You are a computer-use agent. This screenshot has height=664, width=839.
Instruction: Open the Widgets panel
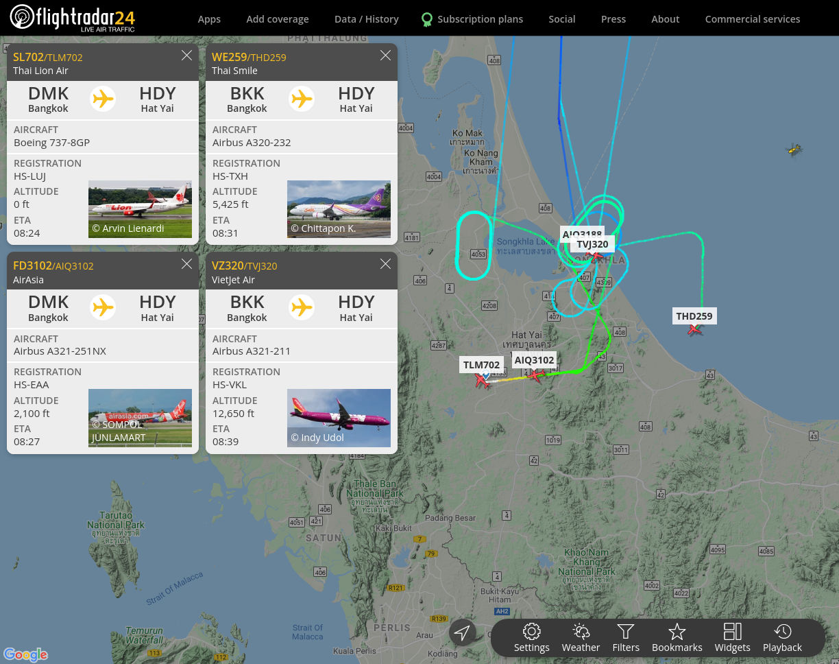click(733, 638)
